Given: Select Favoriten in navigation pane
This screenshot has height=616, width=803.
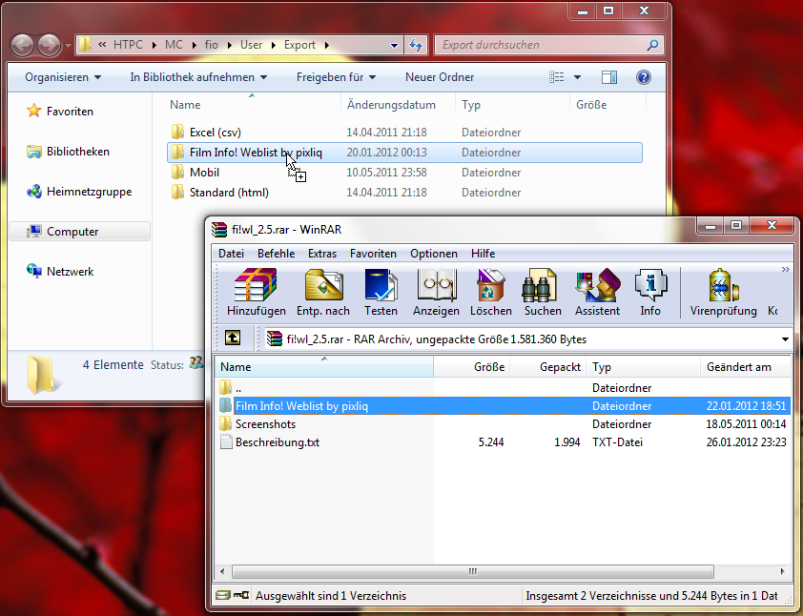Looking at the screenshot, I should pos(60,112).
